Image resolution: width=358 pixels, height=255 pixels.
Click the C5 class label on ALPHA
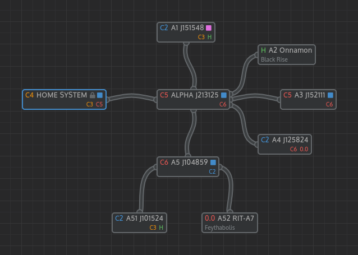pos(164,95)
